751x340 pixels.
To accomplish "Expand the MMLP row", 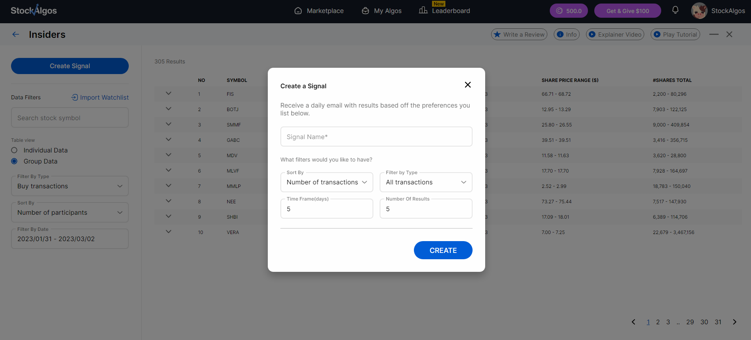I will (169, 186).
